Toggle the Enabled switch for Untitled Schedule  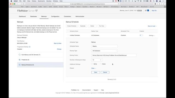click(x=141, y=35)
